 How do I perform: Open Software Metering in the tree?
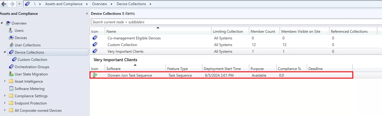(x=30, y=89)
